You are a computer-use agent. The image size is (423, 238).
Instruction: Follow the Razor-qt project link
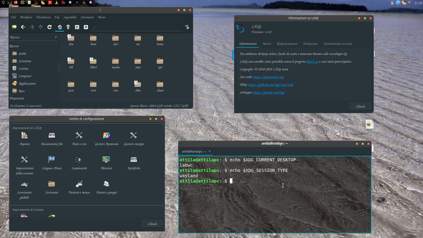312,61
